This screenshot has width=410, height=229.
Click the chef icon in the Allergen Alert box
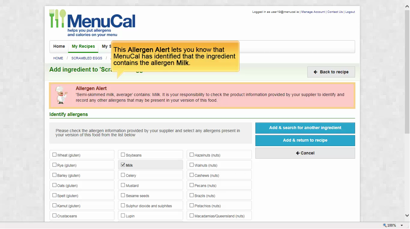62,95
